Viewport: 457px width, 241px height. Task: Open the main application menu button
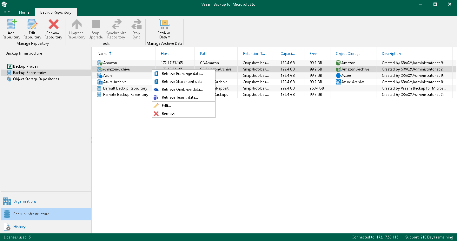[x=6, y=12]
